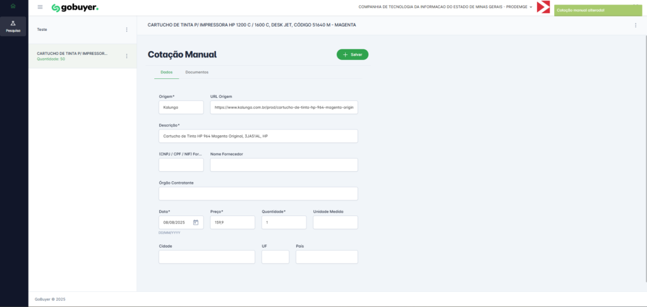This screenshot has height=307, width=647.
Task: Open the three-dot menu for Teste
Action: point(126,30)
